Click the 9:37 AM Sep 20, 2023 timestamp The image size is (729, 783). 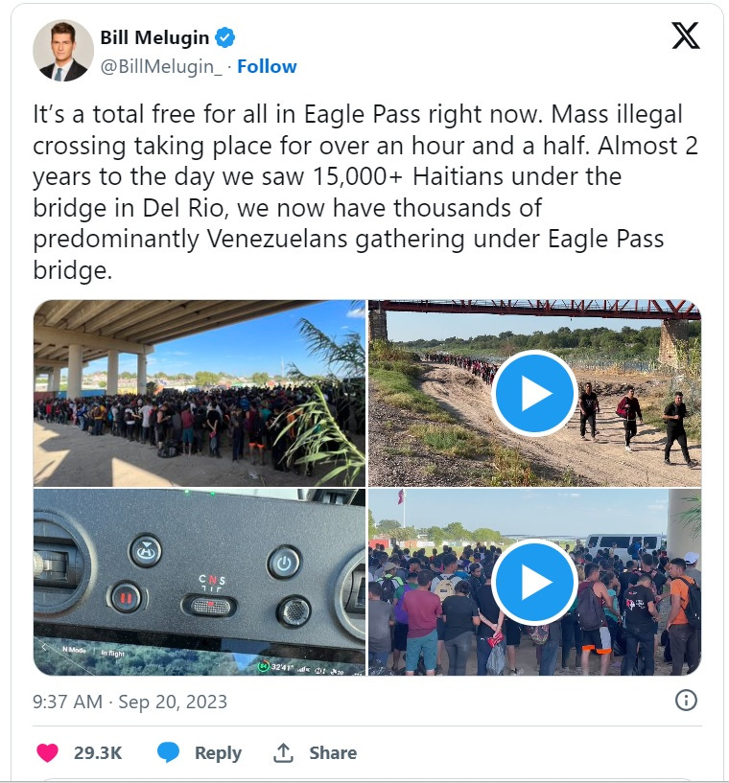(x=129, y=702)
